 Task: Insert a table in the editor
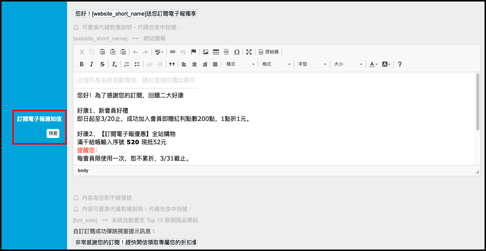pos(216,52)
